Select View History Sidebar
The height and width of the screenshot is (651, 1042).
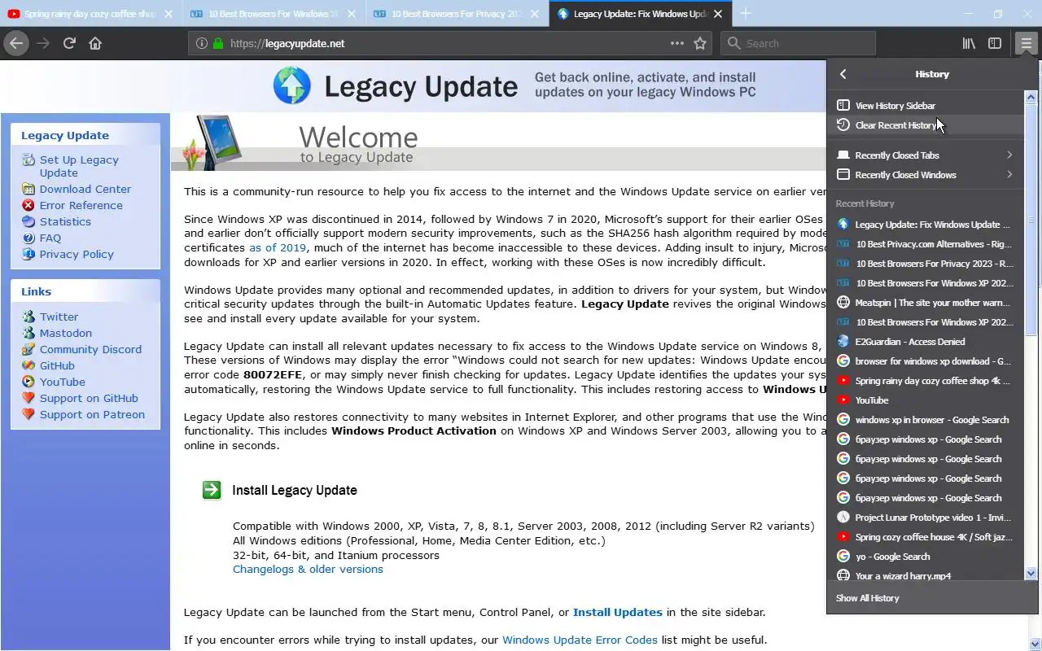tap(926, 106)
